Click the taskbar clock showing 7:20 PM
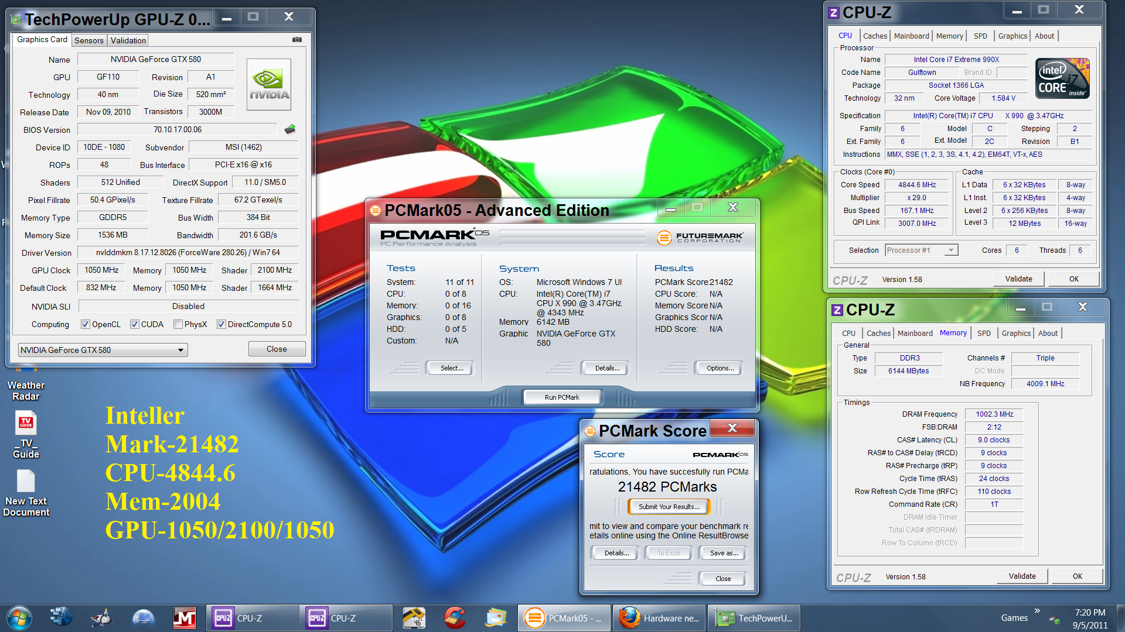Screen dimensions: 1125x632 [x=1089, y=619]
